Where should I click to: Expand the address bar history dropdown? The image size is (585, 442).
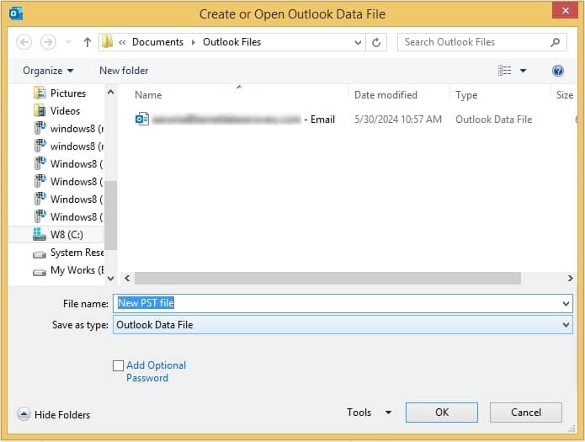tap(358, 42)
